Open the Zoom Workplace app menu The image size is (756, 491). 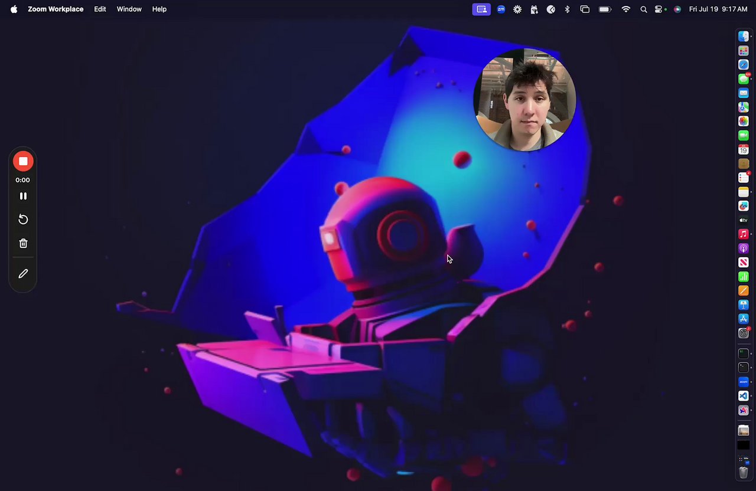(56, 9)
